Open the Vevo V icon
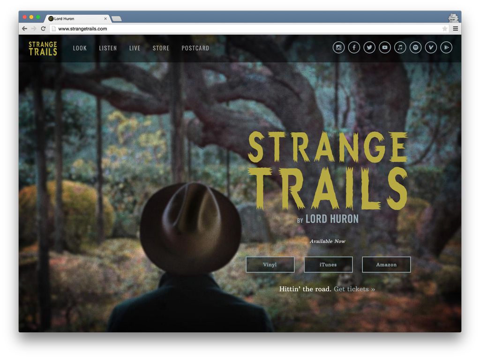480x359 pixels. coord(431,47)
